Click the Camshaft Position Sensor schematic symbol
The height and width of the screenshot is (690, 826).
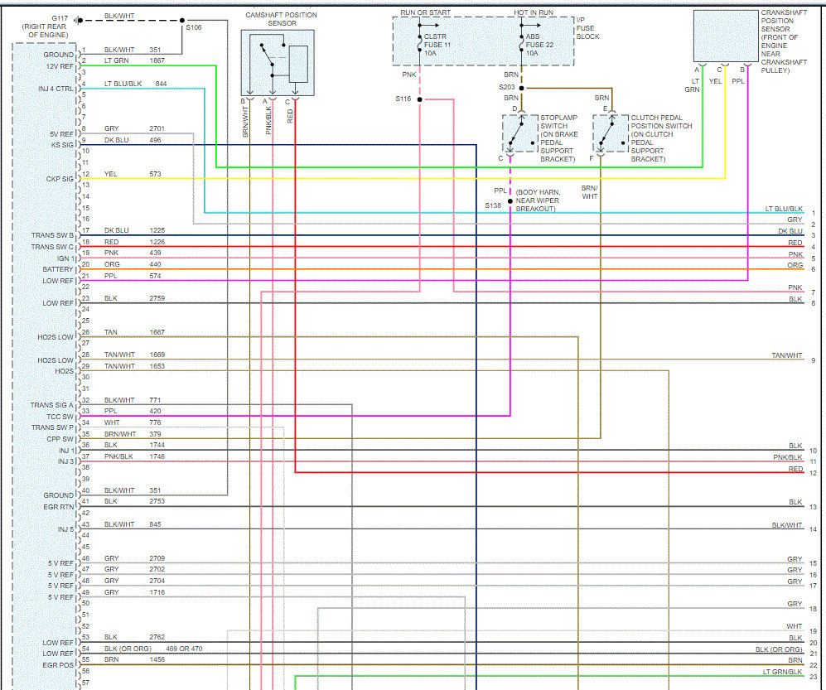[278, 63]
